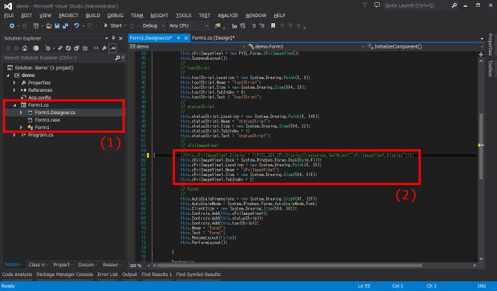Collapse the Form1.cs node
The height and width of the screenshot is (291, 497).
coord(15,105)
